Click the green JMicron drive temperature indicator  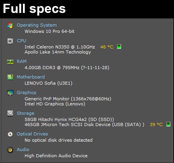click(168, 124)
